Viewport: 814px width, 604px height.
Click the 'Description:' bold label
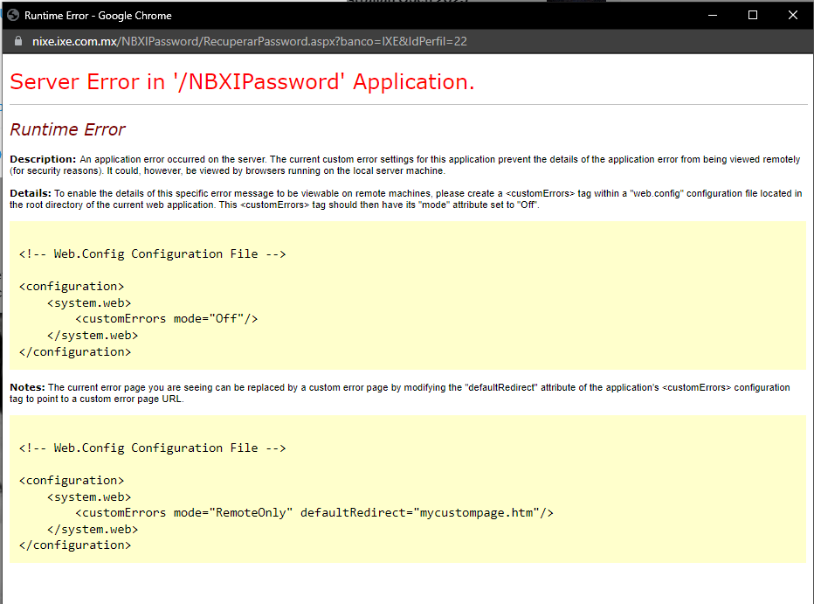coord(43,159)
